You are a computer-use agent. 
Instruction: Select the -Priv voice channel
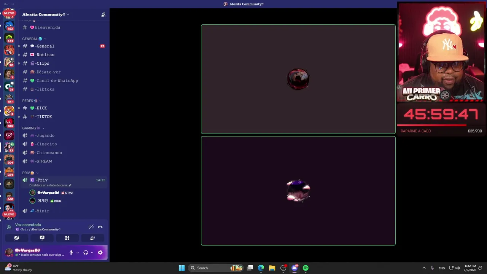point(64,180)
